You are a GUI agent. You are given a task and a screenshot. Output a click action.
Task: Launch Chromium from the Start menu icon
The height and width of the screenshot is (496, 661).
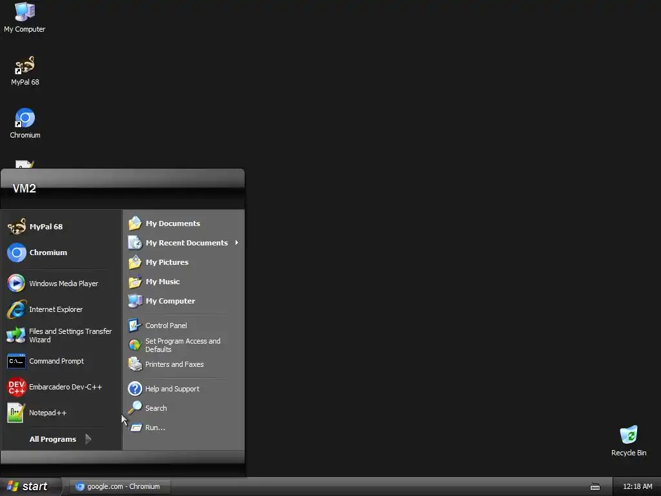point(17,253)
